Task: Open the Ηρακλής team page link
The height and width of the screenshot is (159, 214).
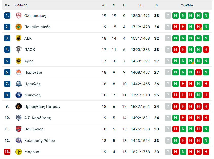Action: pos(32,84)
